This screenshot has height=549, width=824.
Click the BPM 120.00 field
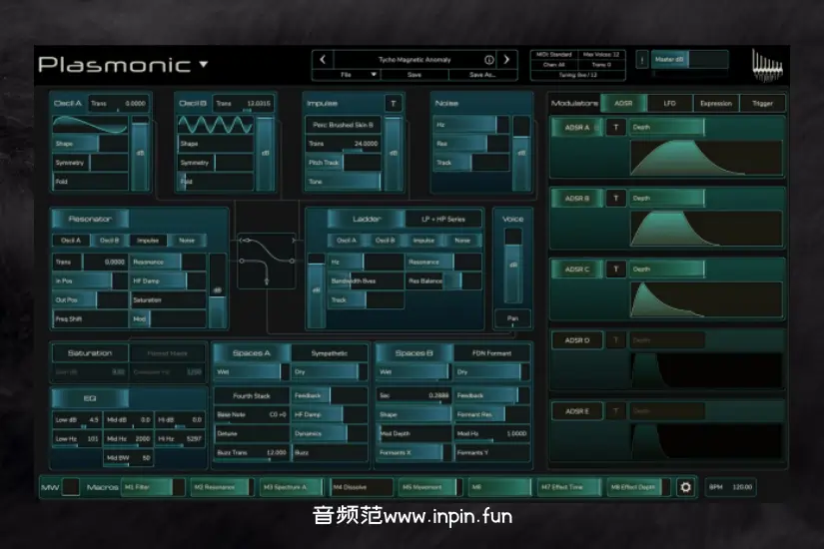pyautogui.click(x=730, y=487)
